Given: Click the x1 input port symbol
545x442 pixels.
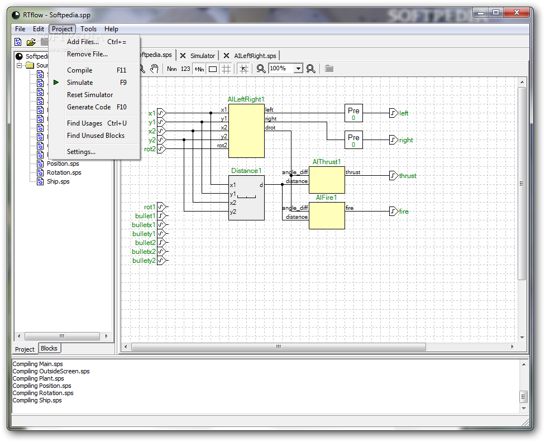Looking at the screenshot, I should (x=161, y=113).
